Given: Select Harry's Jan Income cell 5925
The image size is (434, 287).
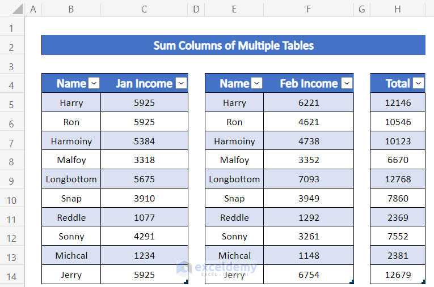Looking at the screenshot, I should 144,103.
